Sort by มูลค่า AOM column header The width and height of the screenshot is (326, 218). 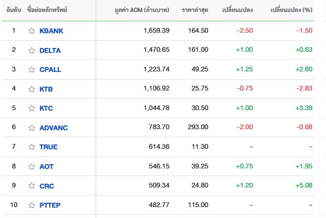click(x=142, y=10)
